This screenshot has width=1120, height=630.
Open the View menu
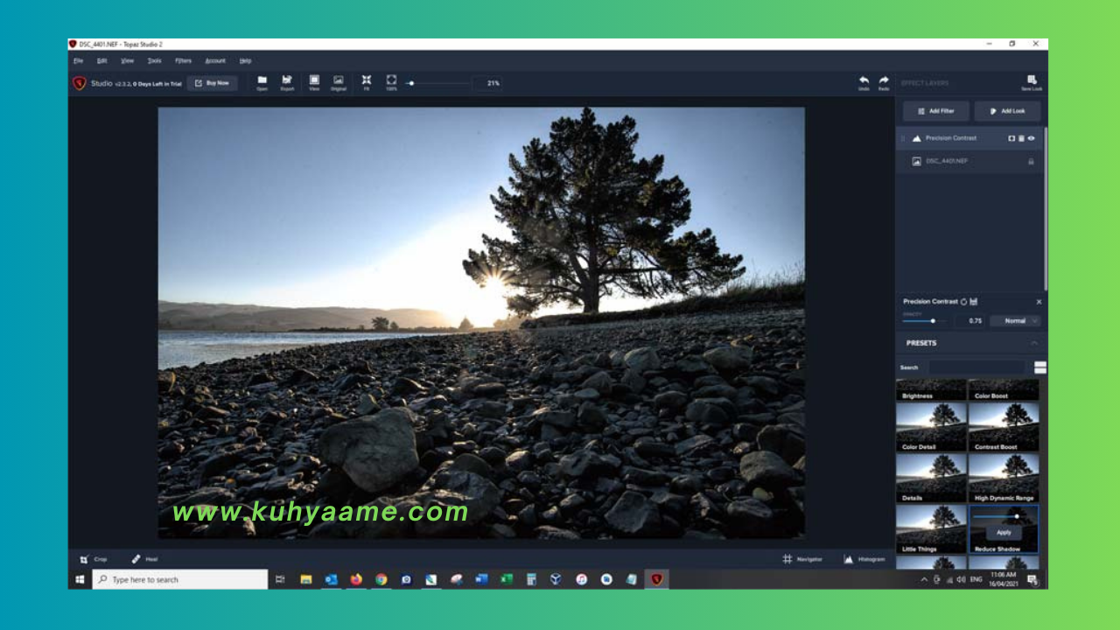128,61
